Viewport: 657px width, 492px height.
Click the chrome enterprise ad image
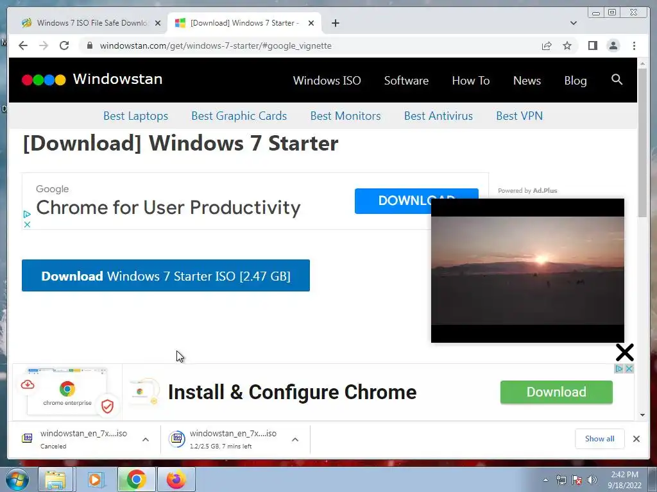coord(67,391)
